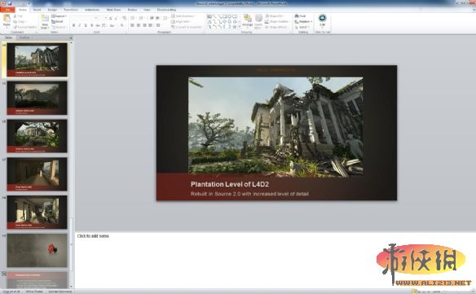The height and width of the screenshot is (294, 476).
Task: Switch to the Design ribbon tab
Action: (x=52, y=10)
